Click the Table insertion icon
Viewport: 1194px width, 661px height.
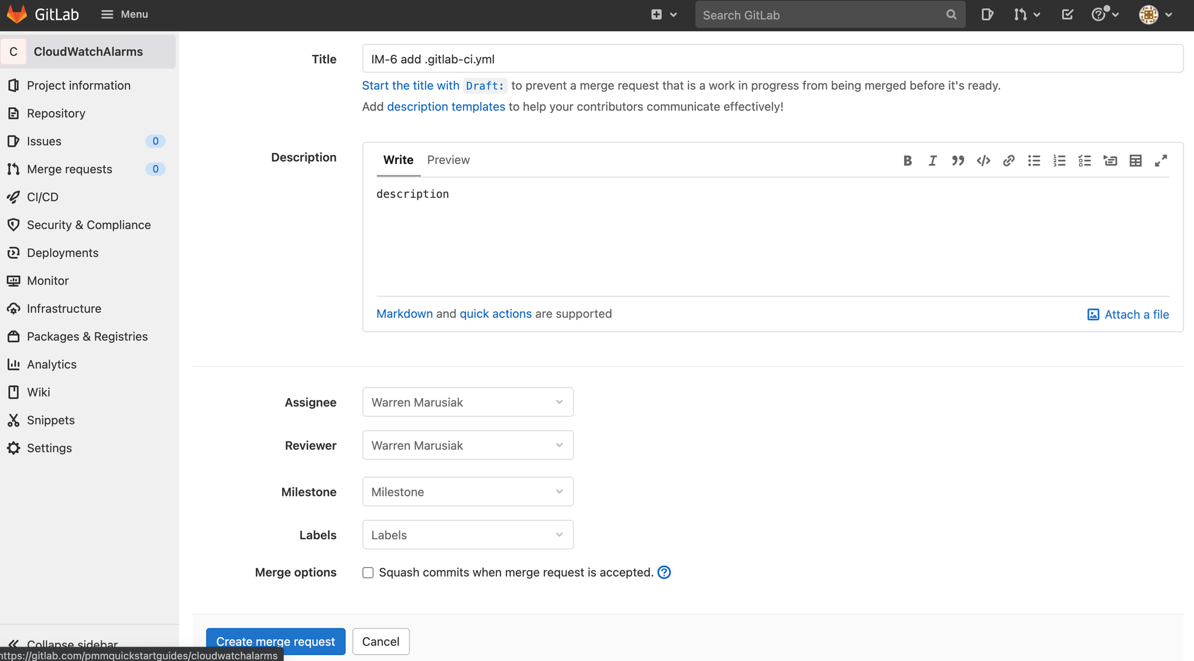[1136, 160]
